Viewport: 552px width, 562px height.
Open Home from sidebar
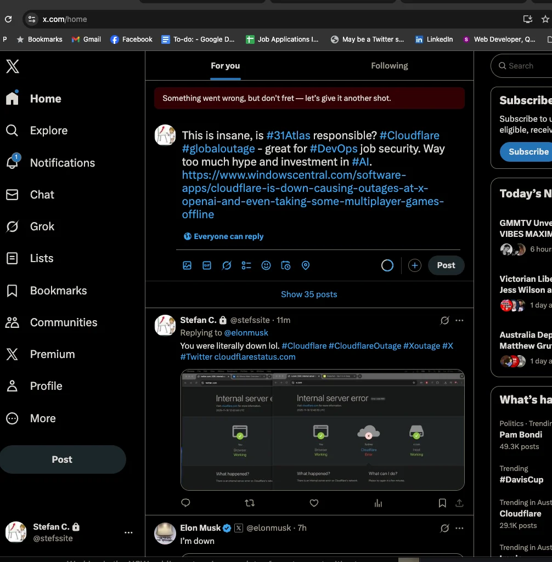33,99
